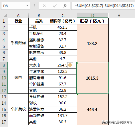Click the cell 身体护理
This screenshot has width=135, height=127.
click(39, 97)
